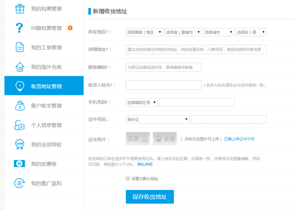Open the 选择区 | 县 dropdown
Screen dimensions: 294x210
[251, 32]
